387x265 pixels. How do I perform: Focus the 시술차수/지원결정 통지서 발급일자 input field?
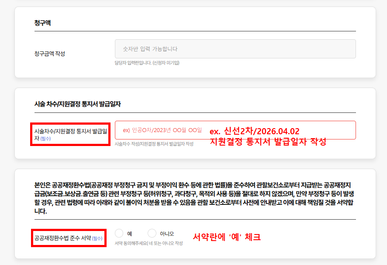point(235,130)
